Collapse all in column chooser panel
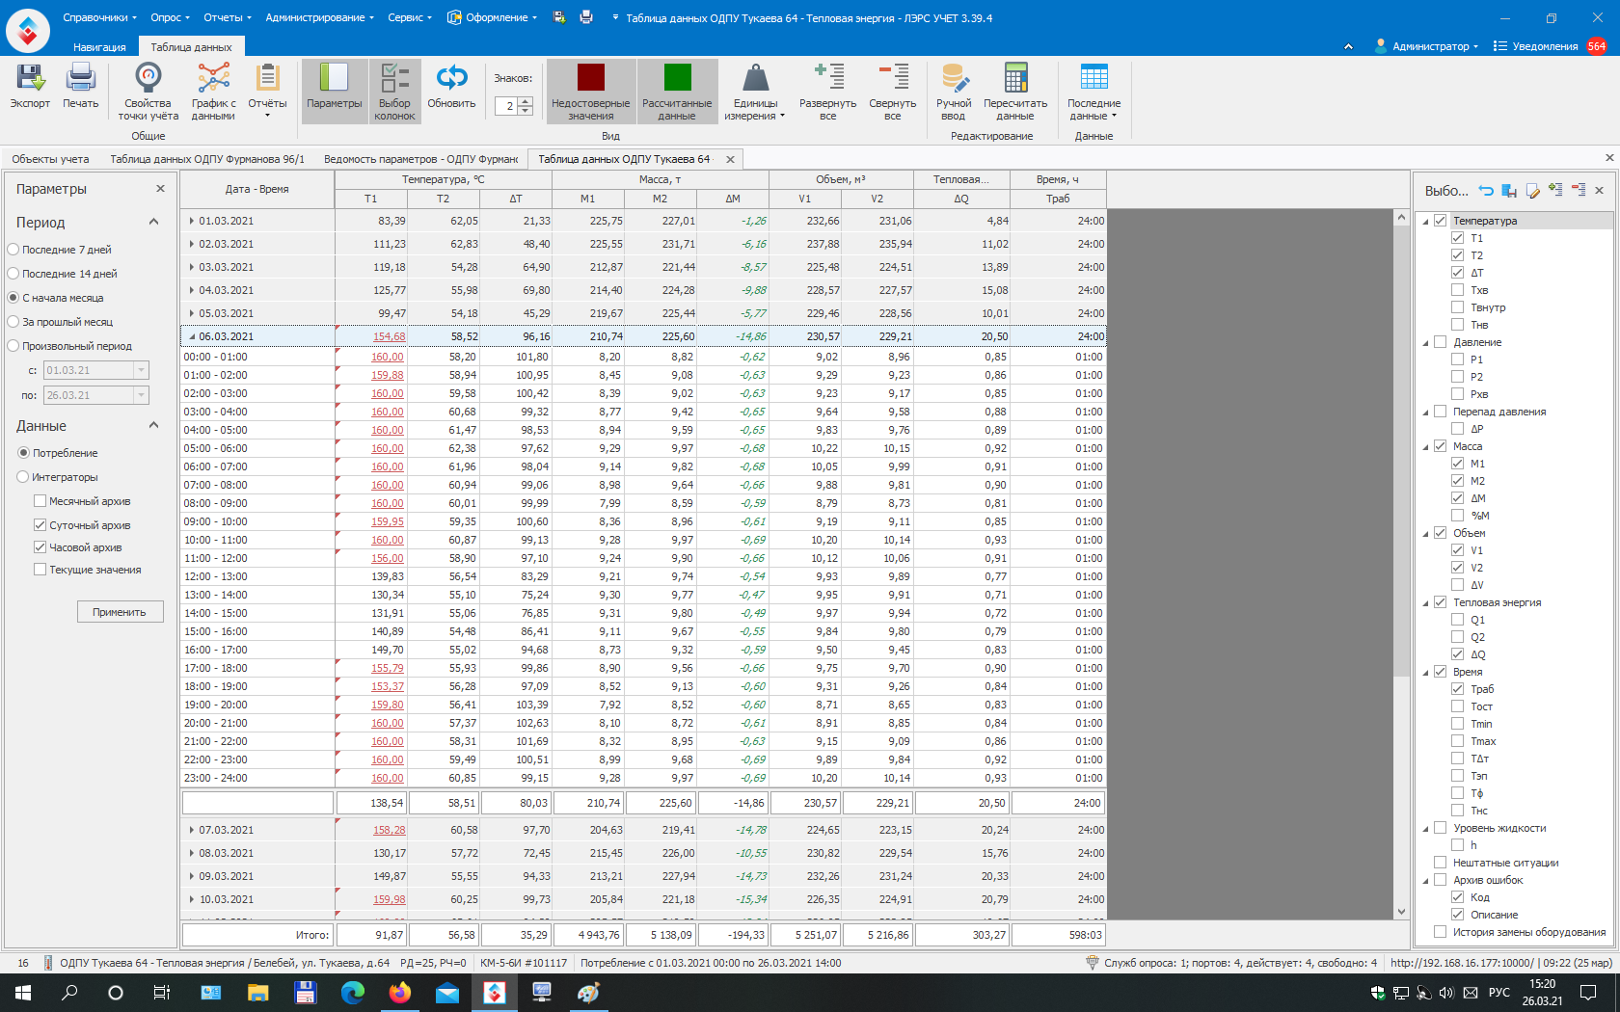1620x1012 pixels. (x=1579, y=190)
